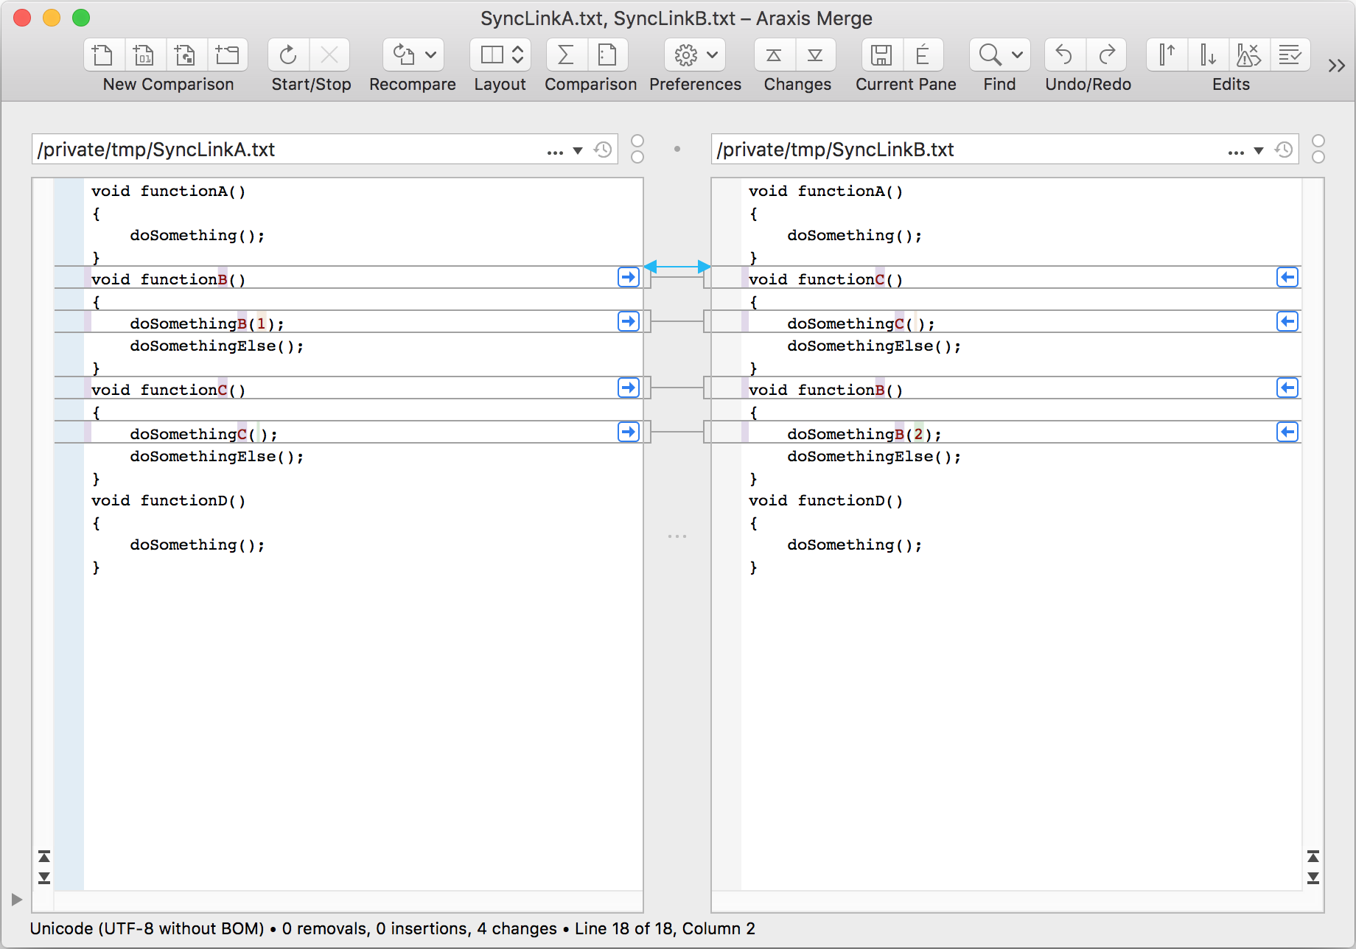Start a new text comparison

click(x=102, y=55)
